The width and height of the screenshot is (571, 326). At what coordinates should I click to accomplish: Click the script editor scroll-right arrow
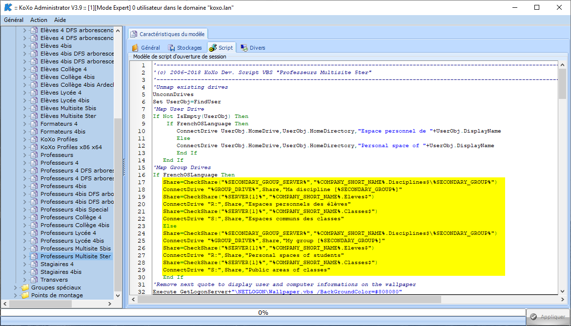[x=563, y=300]
